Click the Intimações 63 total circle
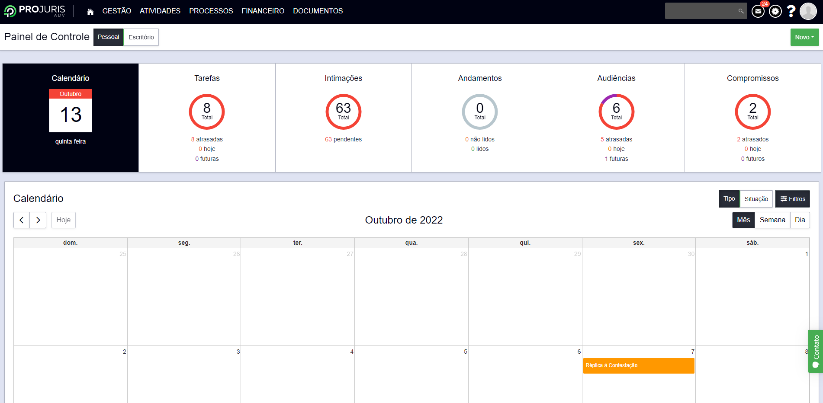The image size is (823, 403). click(344, 112)
